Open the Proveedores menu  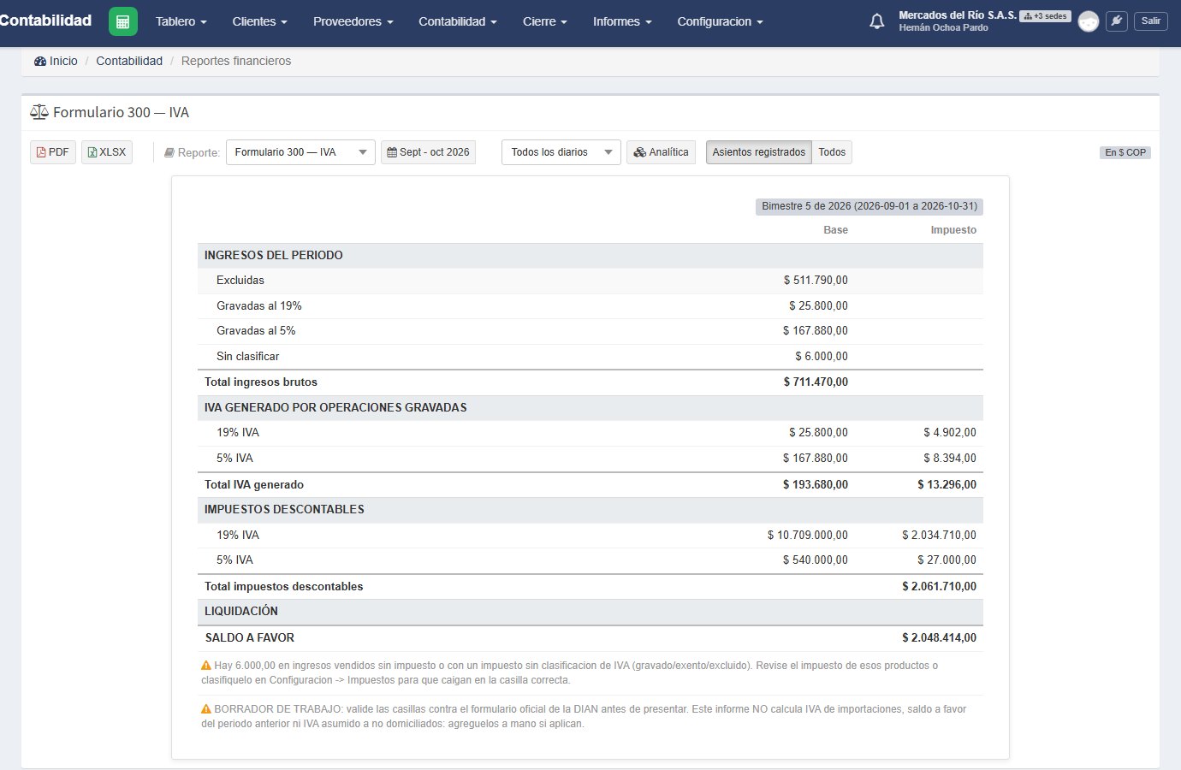[x=353, y=21]
